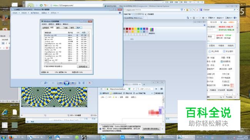Click the Firefox search box
Screen dimensions: 250x140
point(145,89)
